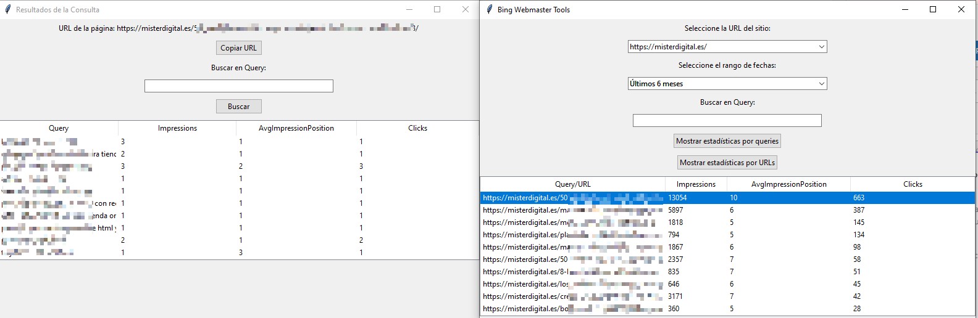Click Mostrar estadísticas por queries
The height and width of the screenshot is (318, 978).
click(727, 141)
